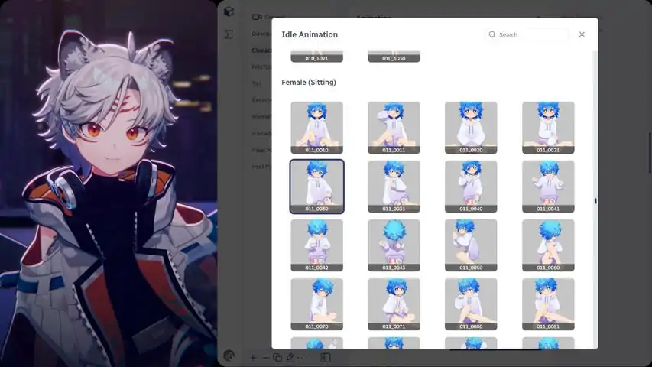Image resolution: width=652 pixels, height=367 pixels.
Task: Click the duplicate icon in bottom toolbar
Action: click(277, 357)
